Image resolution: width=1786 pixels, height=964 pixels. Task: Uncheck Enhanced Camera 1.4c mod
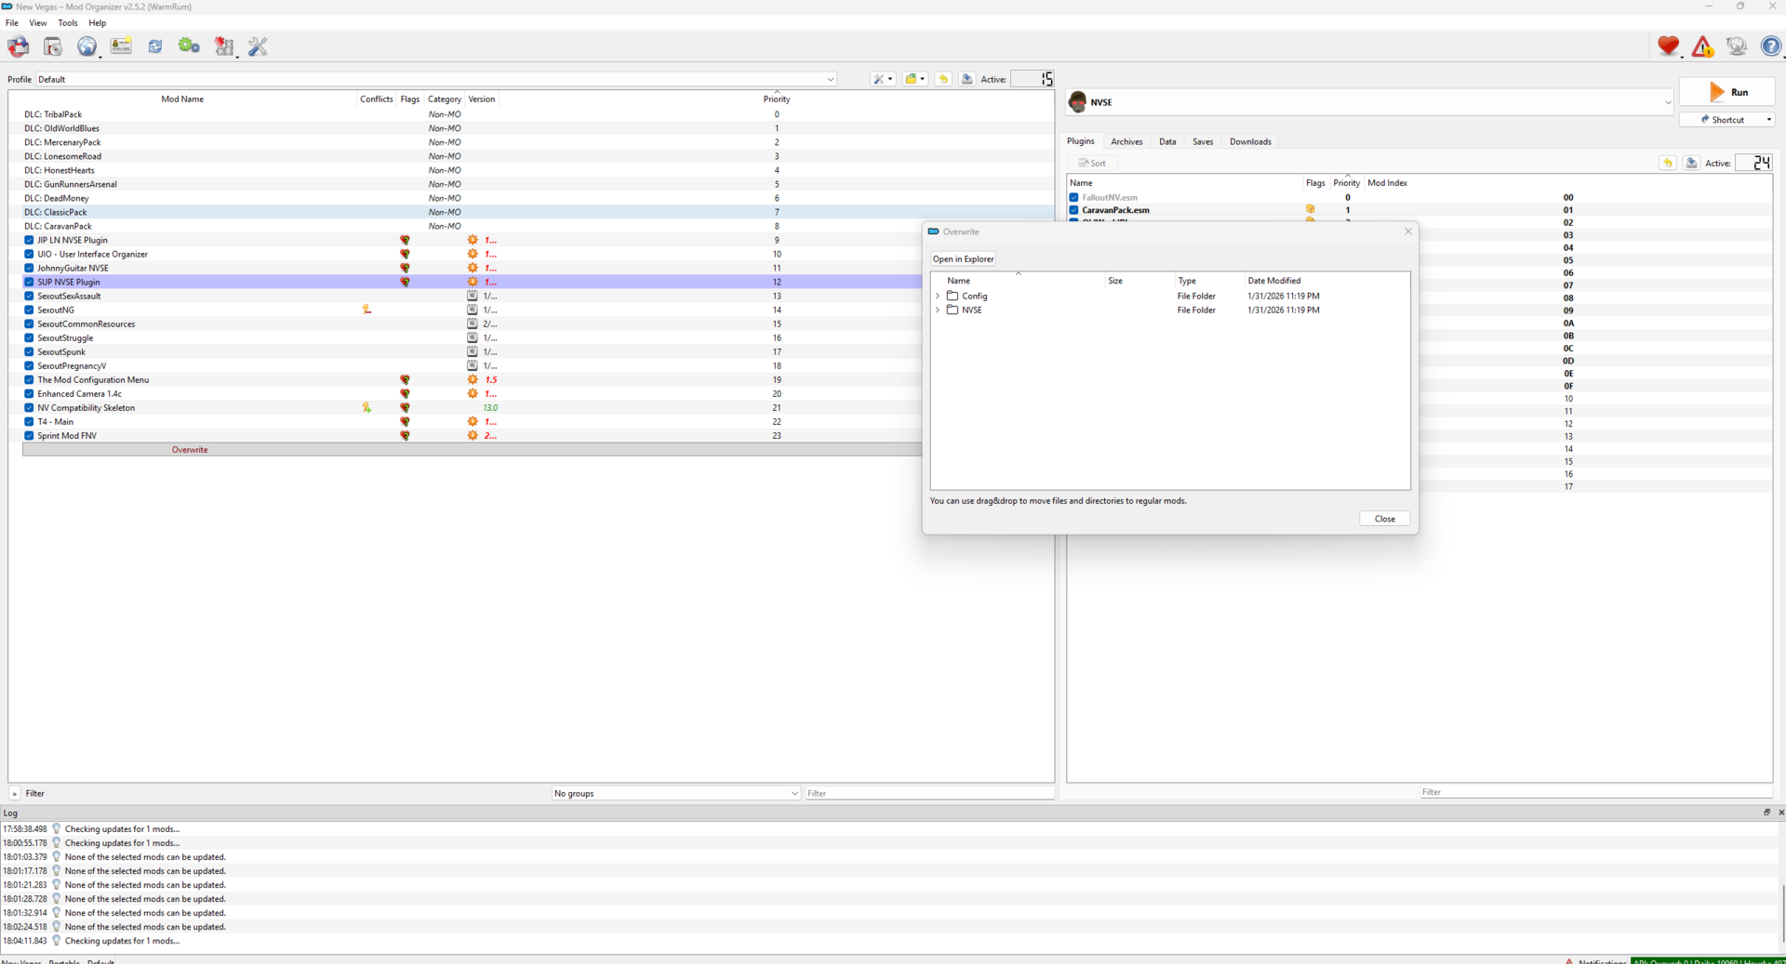pyautogui.click(x=29, y=393)
